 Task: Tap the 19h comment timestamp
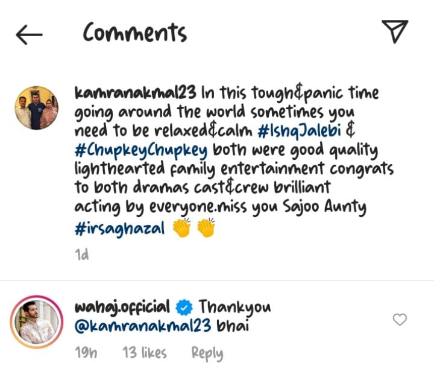86,353
